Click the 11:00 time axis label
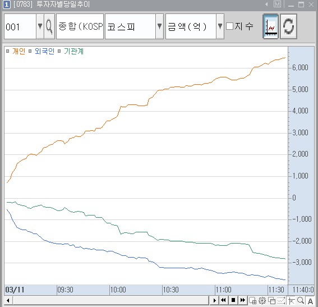The width and height of the screenshot is (318, 307). point(223,290)
